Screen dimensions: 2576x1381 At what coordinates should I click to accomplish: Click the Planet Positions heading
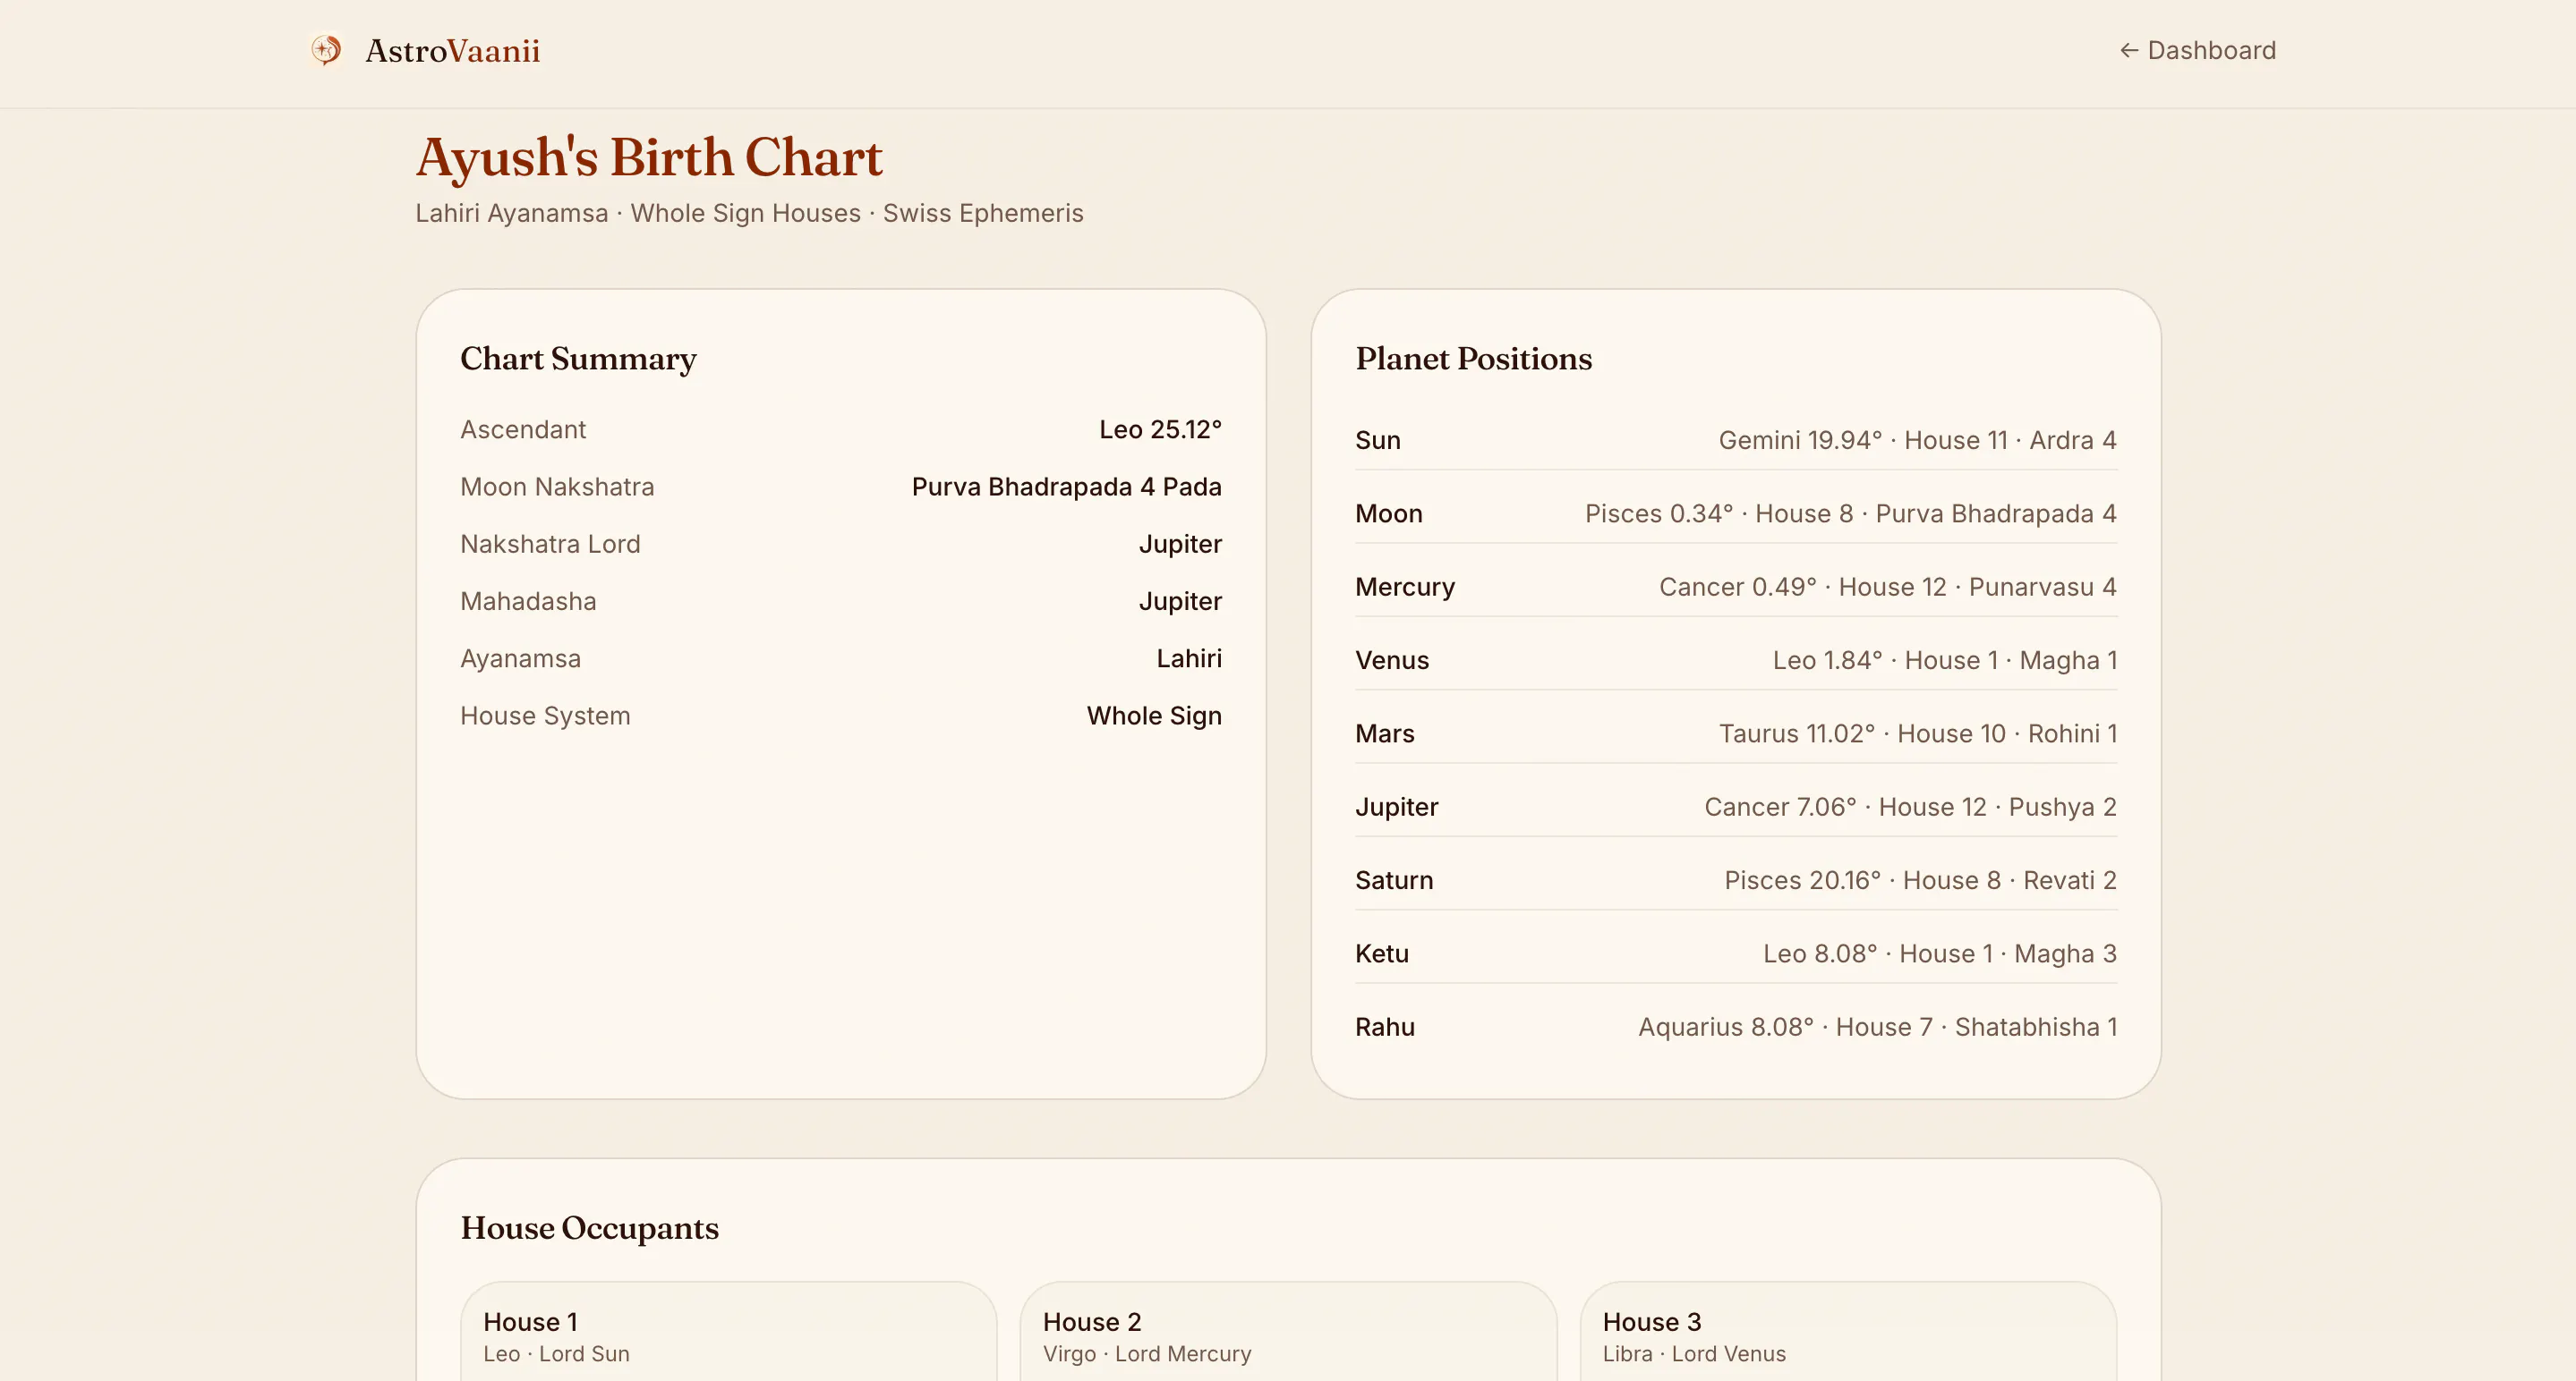pos(1473,359)
